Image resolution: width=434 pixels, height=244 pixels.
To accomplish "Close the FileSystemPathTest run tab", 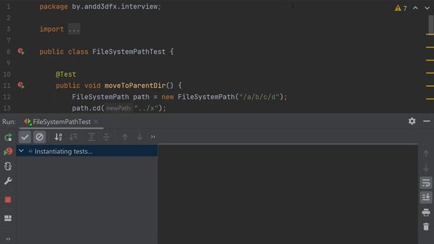I will [x=96, y=121].
